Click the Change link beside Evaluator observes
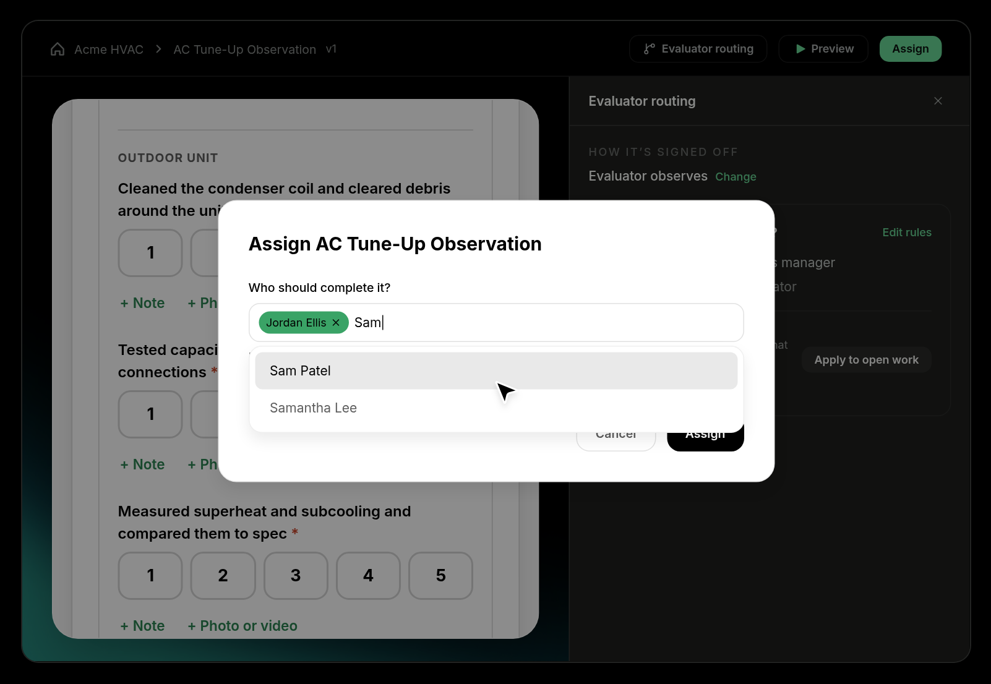This screenshot has height=684, width=991. [x=736, y=177]
